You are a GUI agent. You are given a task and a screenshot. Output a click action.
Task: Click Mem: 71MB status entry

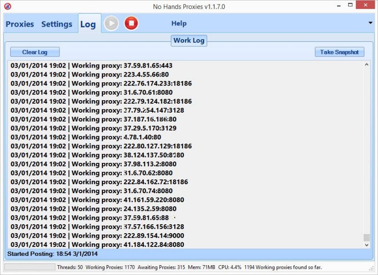[201, 267]
